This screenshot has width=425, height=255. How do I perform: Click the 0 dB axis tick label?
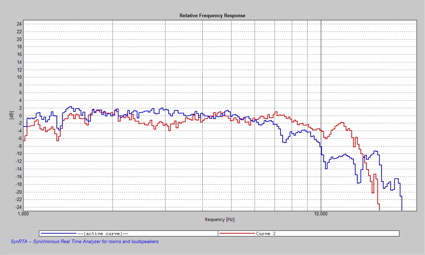(21, 116)
